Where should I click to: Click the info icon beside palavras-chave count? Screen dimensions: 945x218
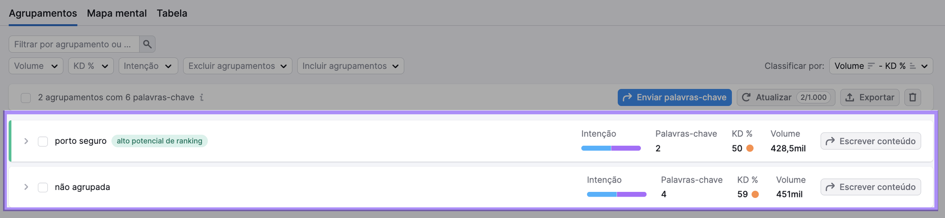click(202, 98)
